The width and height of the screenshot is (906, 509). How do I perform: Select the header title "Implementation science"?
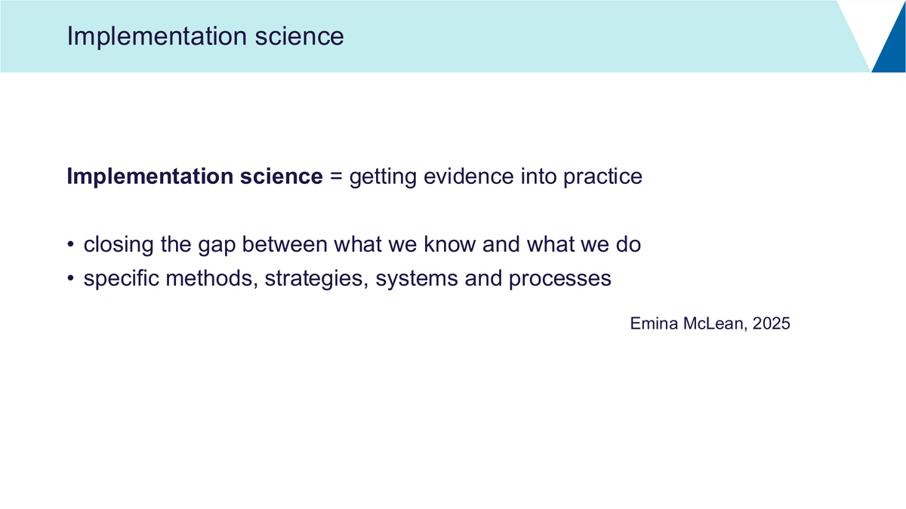(205, 36)
